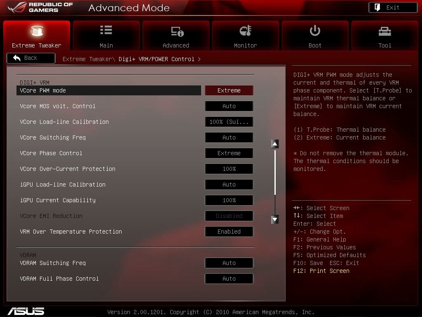Open the Extreme Tweaker tab icon
The height and width of the screenshot is (317, 422).
click(x=37, y=31)
